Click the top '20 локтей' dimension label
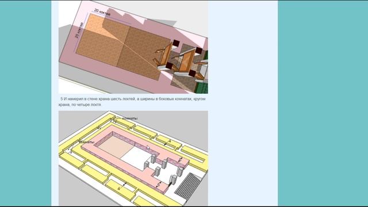Image resolution: width=368 pixels, height=207 pixels. coord(102,13)
